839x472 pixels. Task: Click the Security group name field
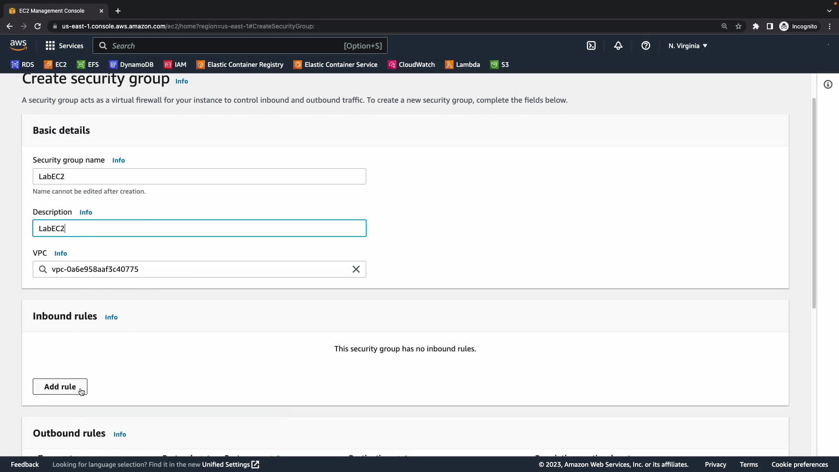(x=199, y=177)
